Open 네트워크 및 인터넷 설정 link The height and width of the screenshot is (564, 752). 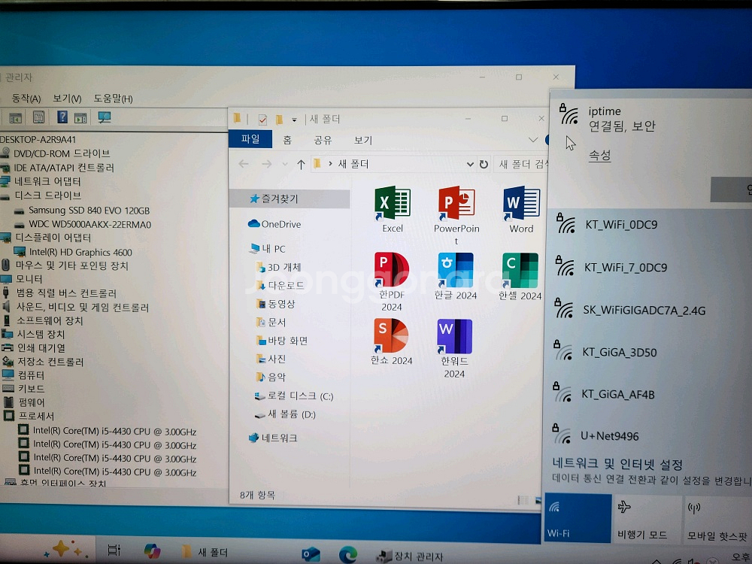coord(617,464)
